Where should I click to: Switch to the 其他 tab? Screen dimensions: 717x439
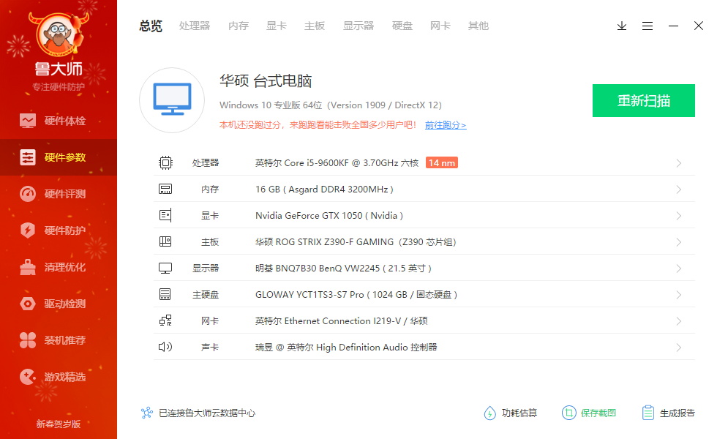click(478, 26)
